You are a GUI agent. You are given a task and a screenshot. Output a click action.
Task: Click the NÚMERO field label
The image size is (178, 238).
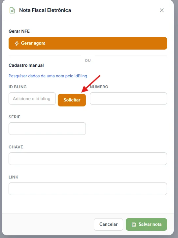tap(99, 87)
